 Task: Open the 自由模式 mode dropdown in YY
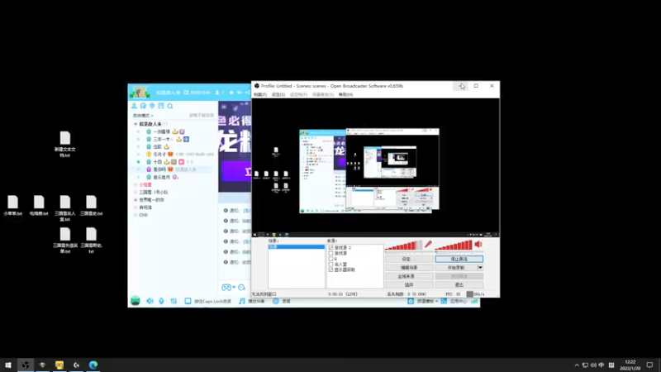(x=143, y=116)
